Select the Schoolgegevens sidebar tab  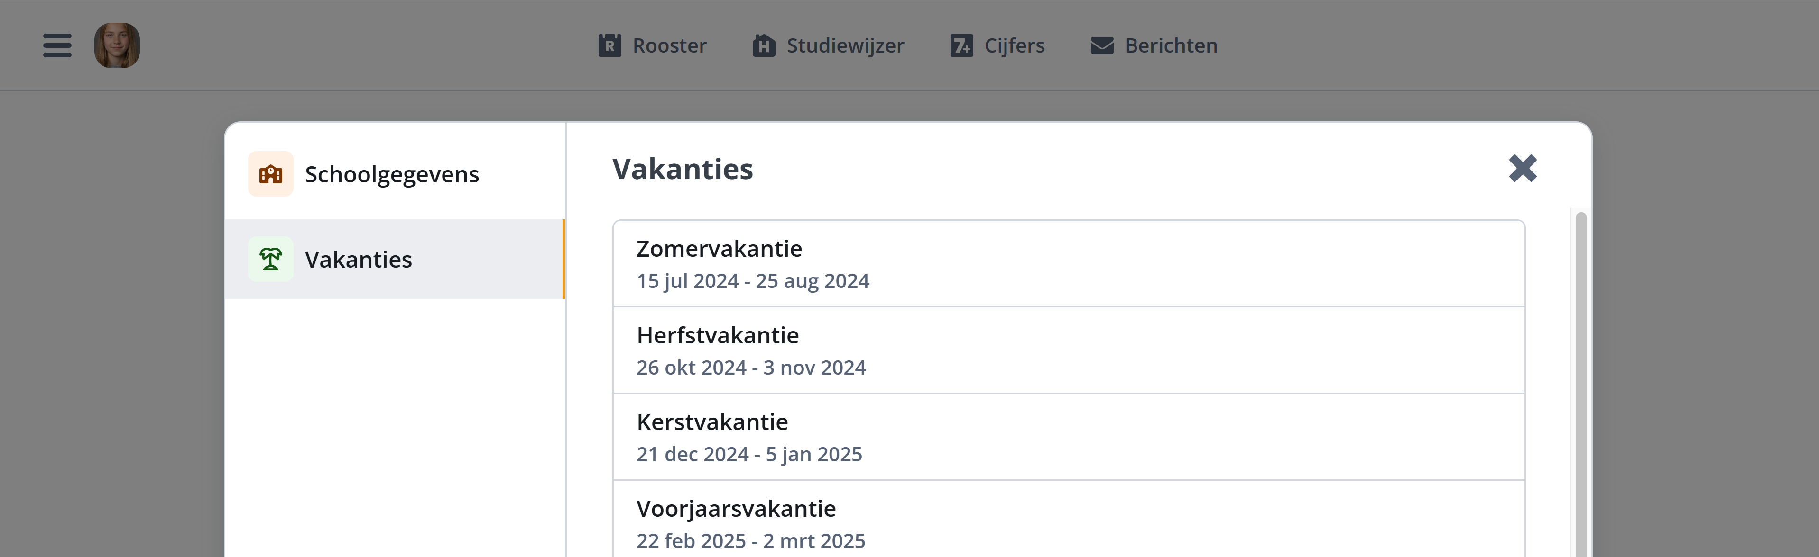[395, 173]
